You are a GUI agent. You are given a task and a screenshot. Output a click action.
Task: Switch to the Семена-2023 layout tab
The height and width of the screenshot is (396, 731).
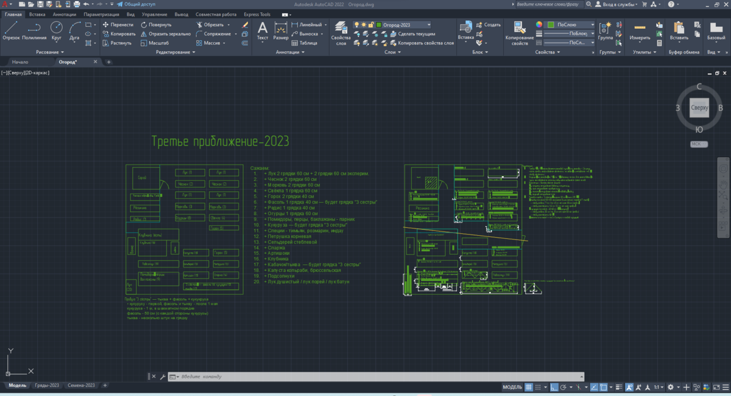81,386
